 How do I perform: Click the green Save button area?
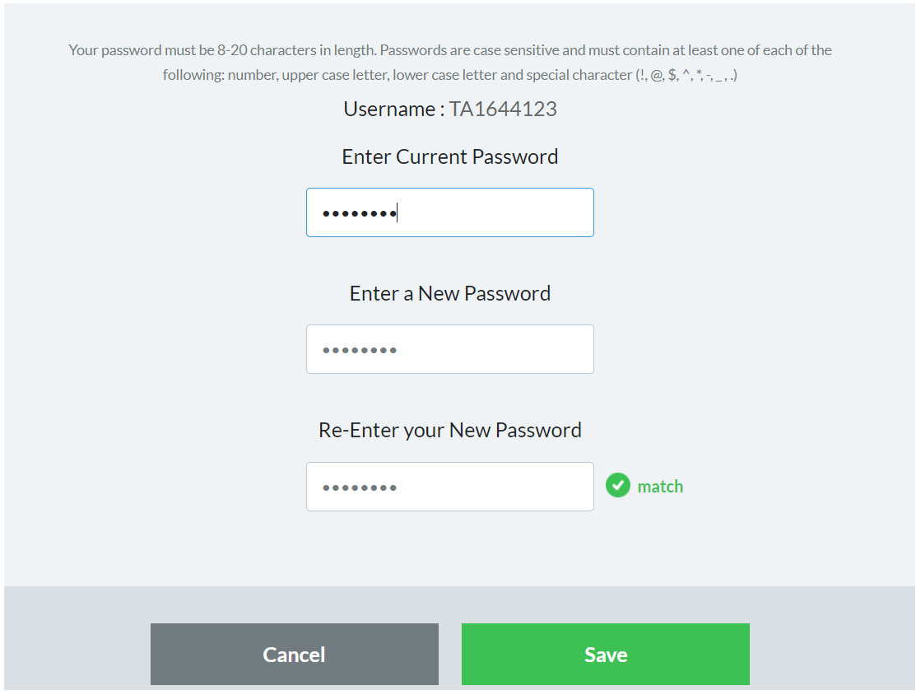(x=605, y=654)
